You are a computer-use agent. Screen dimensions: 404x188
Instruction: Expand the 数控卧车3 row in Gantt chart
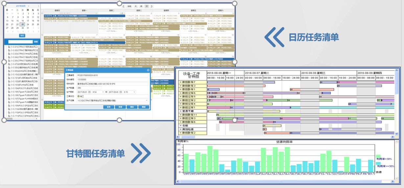pos(180,86)
